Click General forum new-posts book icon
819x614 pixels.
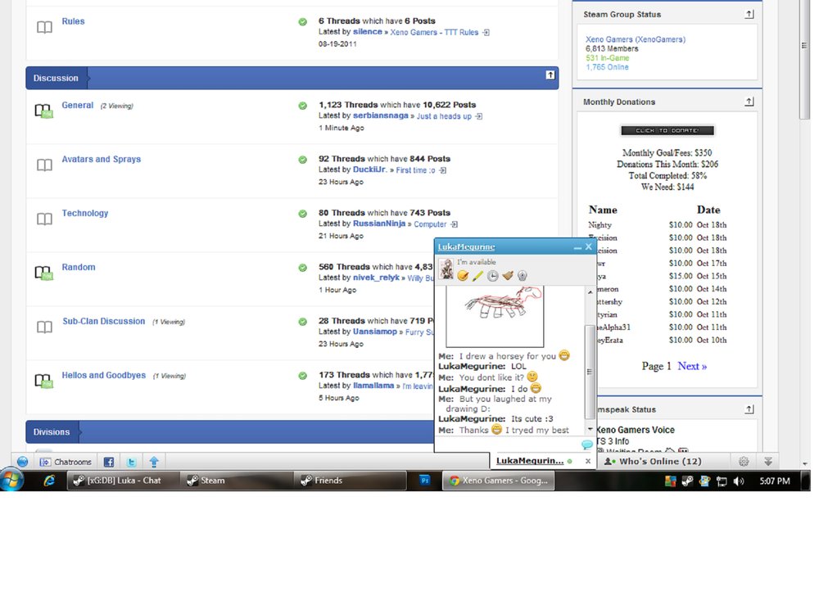pos(44,111)
